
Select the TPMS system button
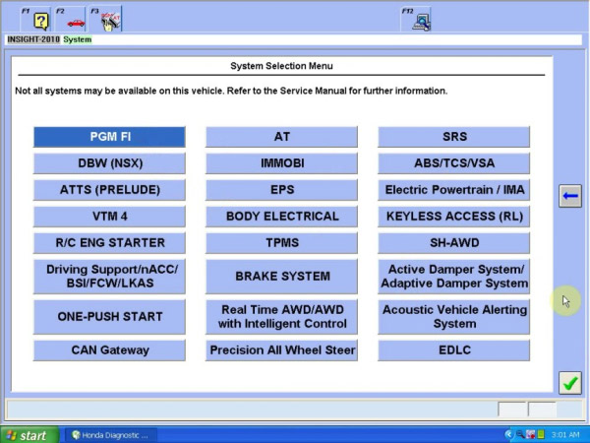[281, 243]
